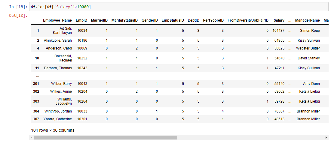Click salary value 64955
331x141 pixels.
pos(279,40)
